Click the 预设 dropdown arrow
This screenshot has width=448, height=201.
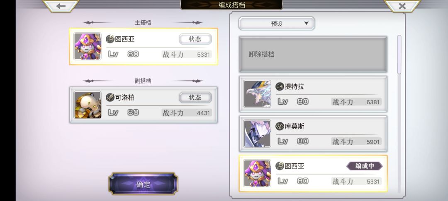click(x=306, y=23)
